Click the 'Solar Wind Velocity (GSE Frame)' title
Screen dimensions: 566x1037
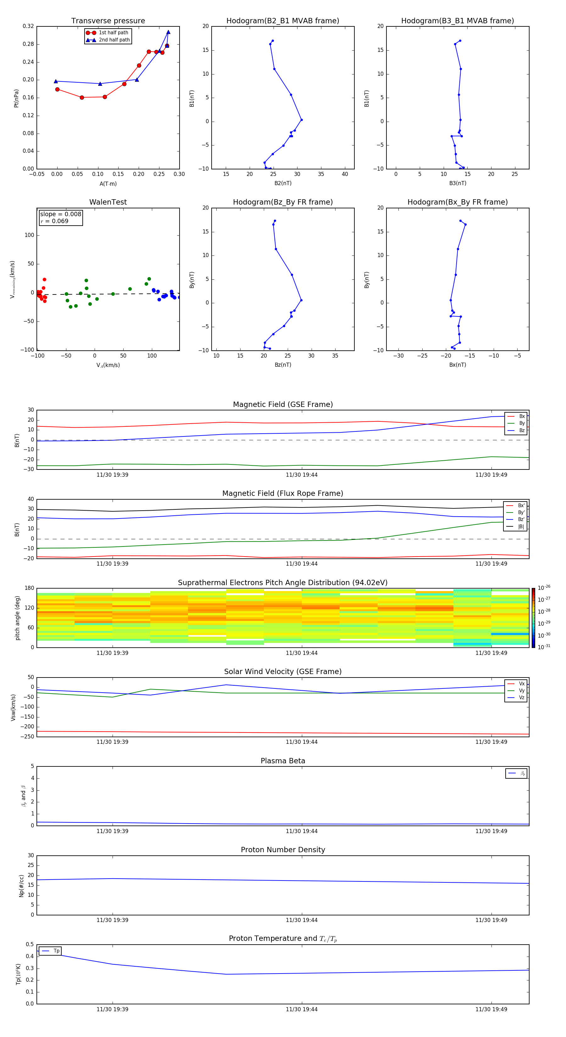[x=283, y=672]
